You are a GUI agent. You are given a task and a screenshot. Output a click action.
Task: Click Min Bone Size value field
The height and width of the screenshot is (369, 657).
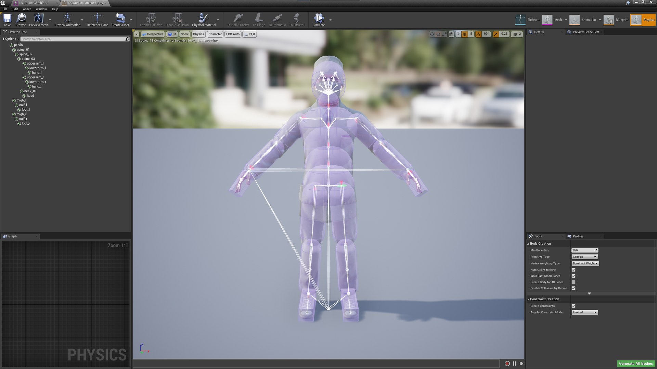(584, 250)
